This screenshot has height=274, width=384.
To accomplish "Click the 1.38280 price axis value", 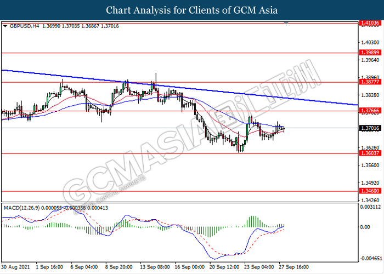I will [x=370, y=95].
